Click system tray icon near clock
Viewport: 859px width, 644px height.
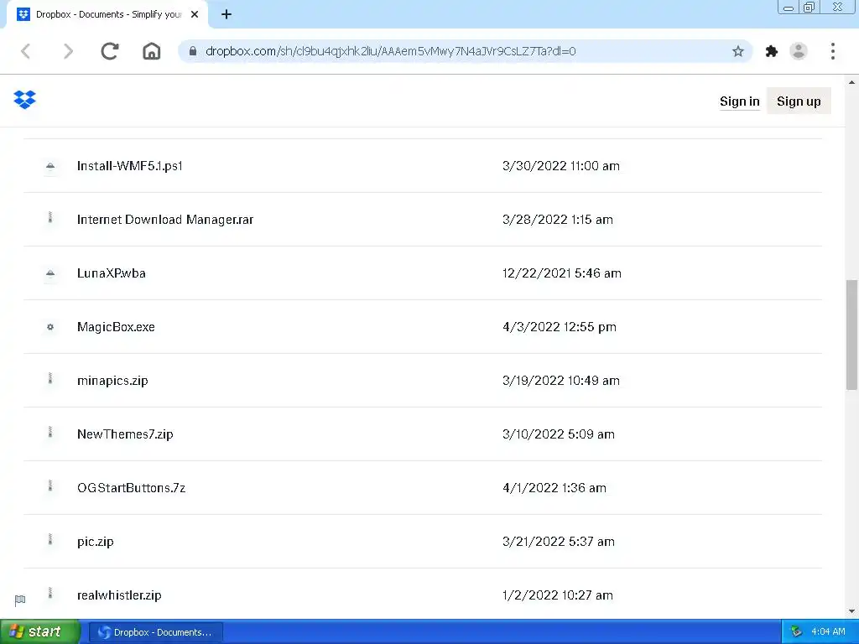(797, 632)
